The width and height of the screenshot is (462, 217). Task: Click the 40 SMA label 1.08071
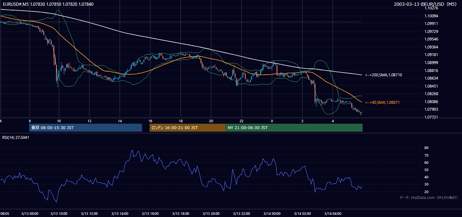382,102
